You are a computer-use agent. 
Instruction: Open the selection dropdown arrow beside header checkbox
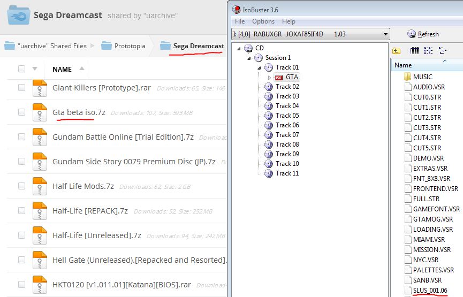tap(35, 69)
